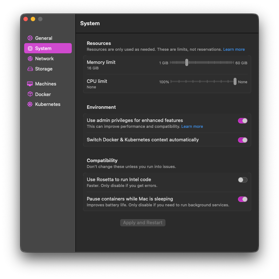279x279 pixels.
Task: Toggle automatic Docker & Kubernetes context switching
Action: tap(242, 140)
